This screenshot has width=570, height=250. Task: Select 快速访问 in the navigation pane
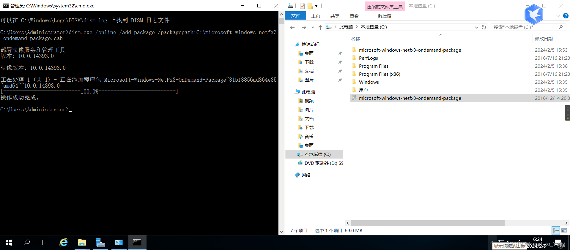tap(310, 45)
